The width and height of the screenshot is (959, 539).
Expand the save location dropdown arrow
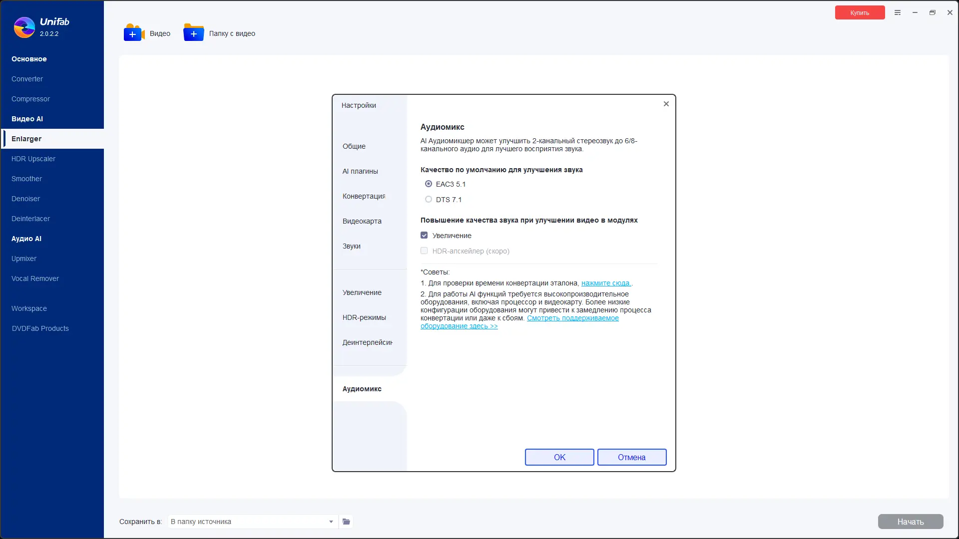(331, 522)
